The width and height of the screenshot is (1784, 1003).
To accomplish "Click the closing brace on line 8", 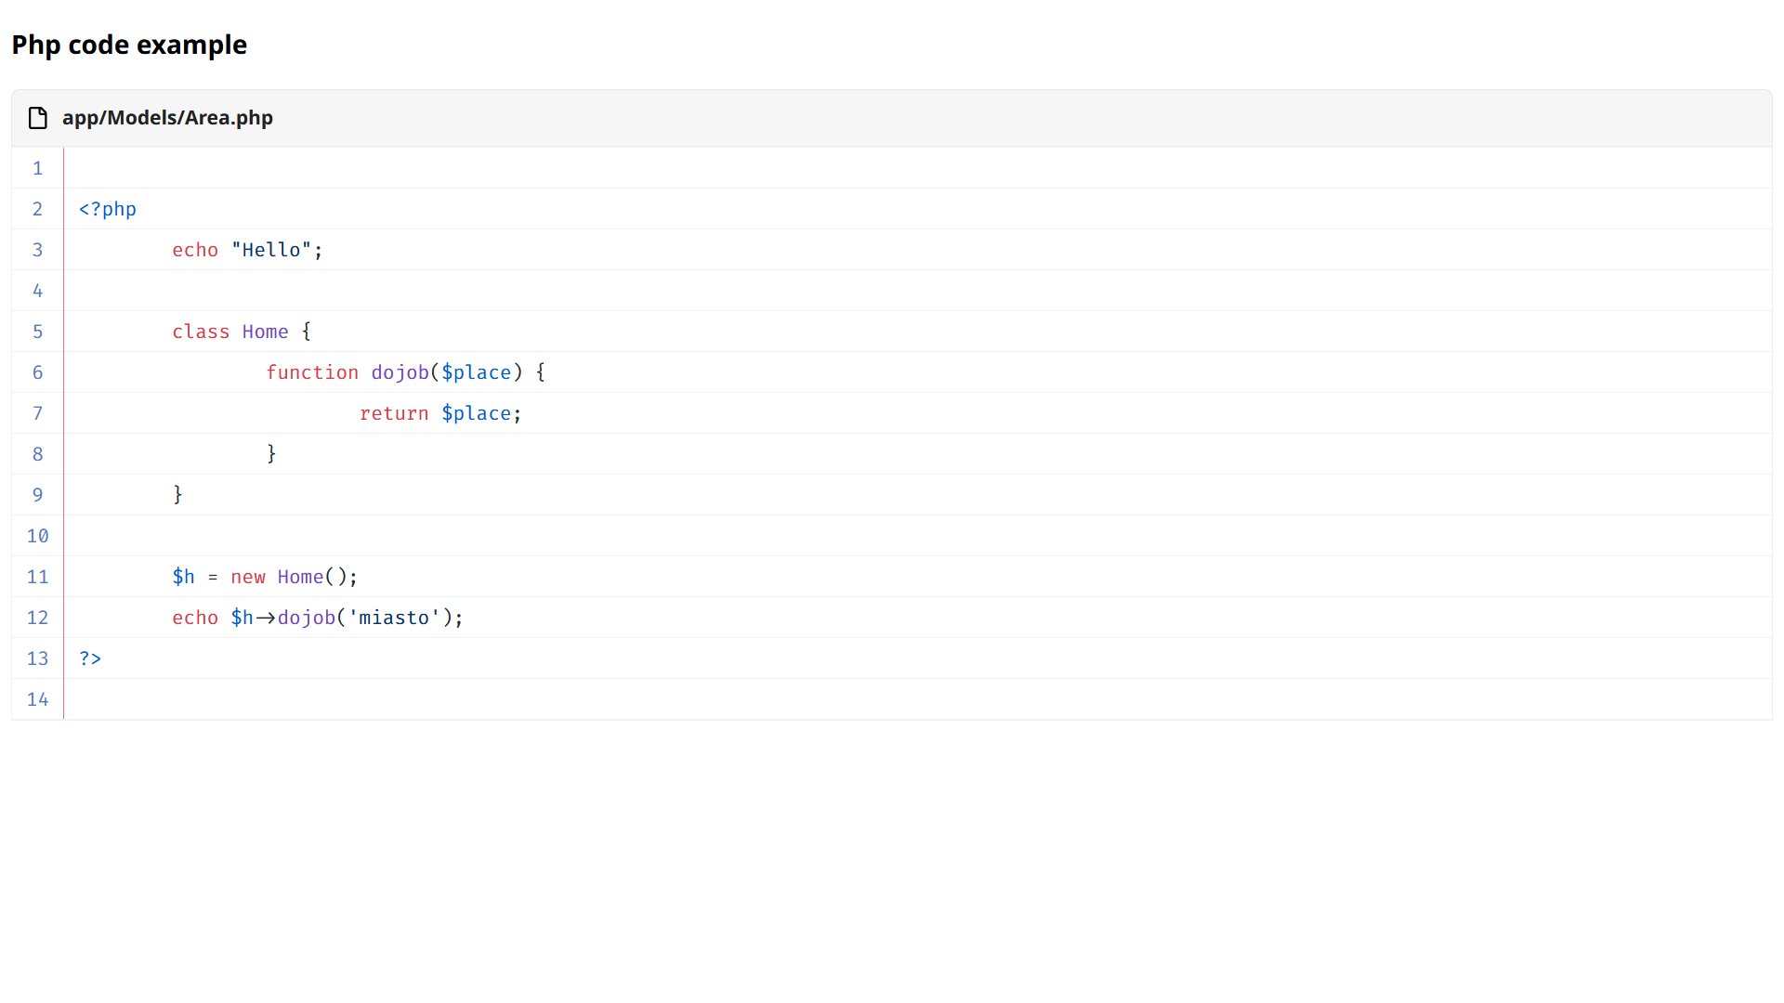I will [x=271, y=454].
